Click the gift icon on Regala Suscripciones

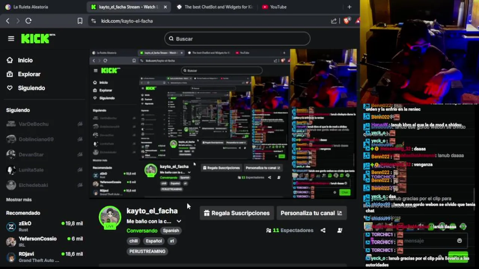[207, 213]
